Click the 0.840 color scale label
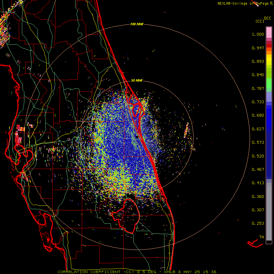 pos(258,75)
